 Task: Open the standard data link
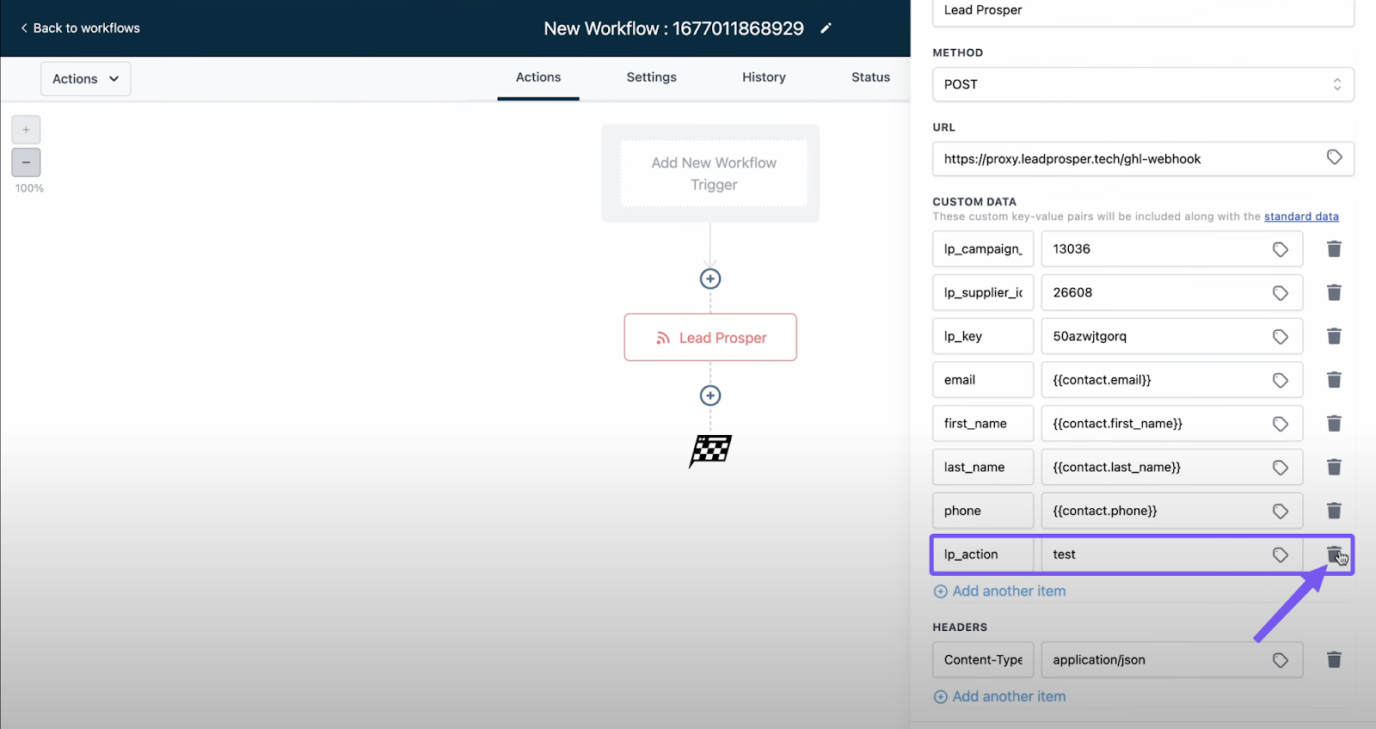click(1301, 217)
